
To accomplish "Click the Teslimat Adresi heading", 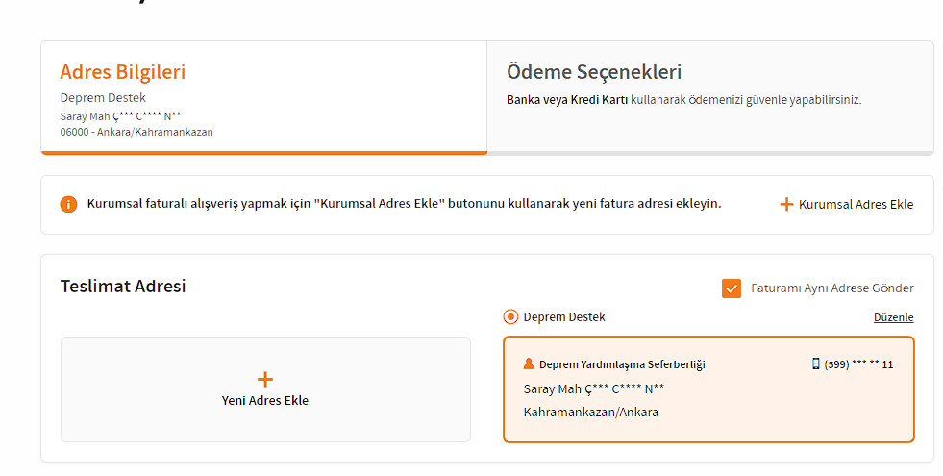I will (123, 287).
